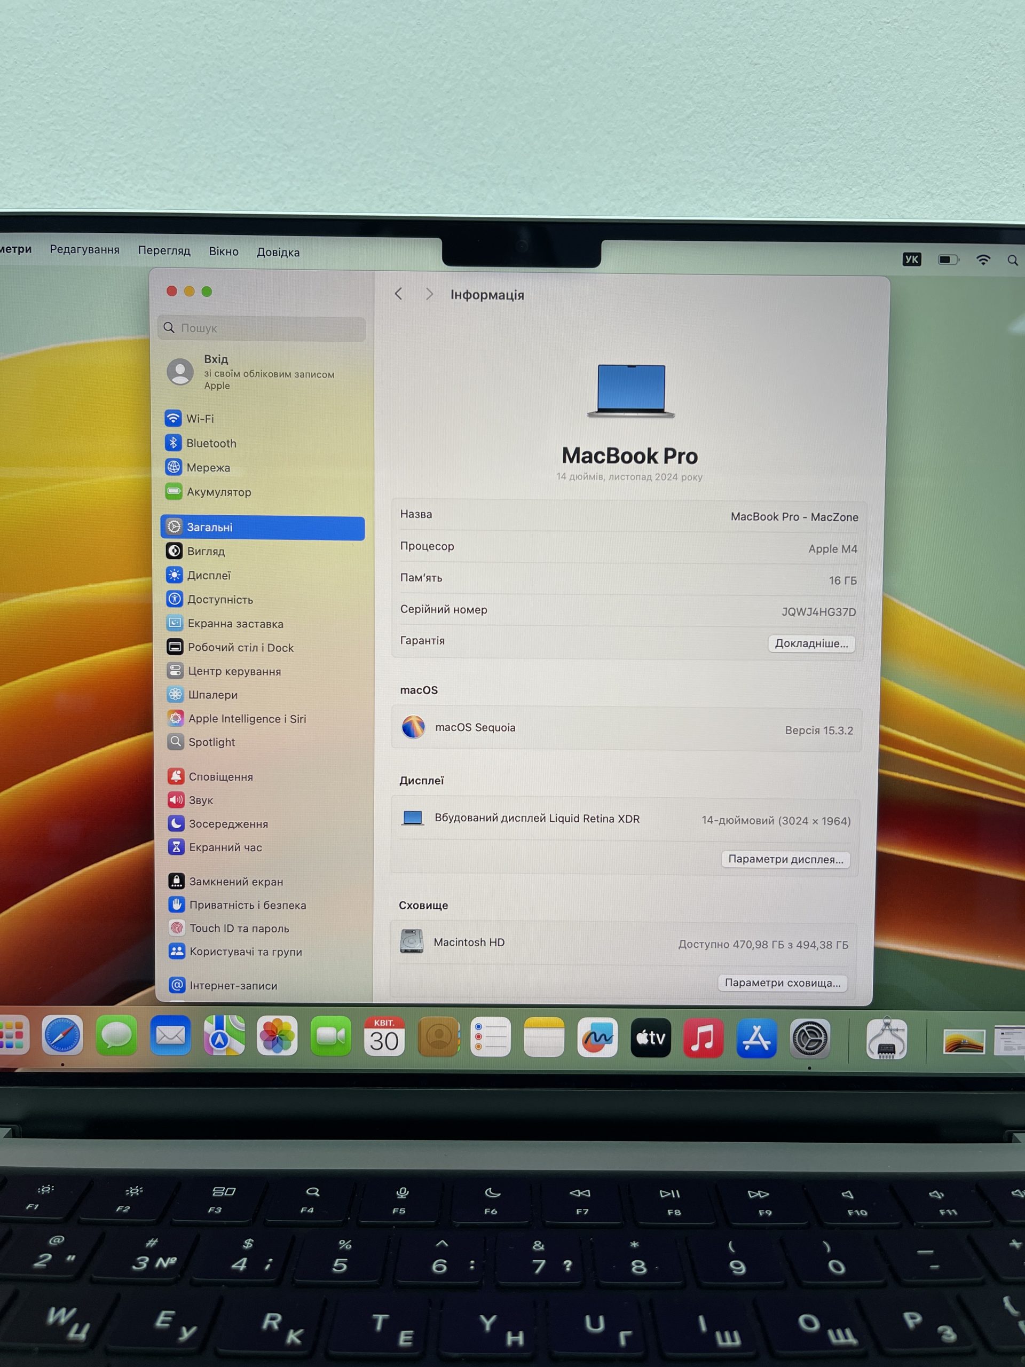Image resolution: width=1025 pixels, height=1367 pixels.
Task: Launch Safari from the Dock
Action: coord(62,1035)
